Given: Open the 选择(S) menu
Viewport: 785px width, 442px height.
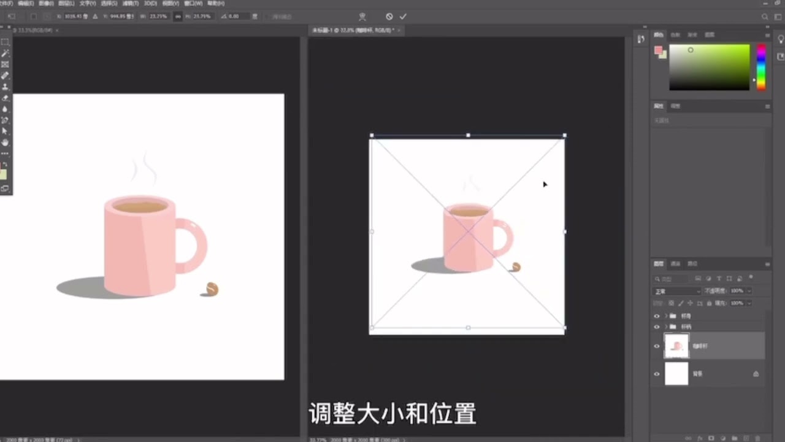Looking at the screenshot, I should (109, 3).
